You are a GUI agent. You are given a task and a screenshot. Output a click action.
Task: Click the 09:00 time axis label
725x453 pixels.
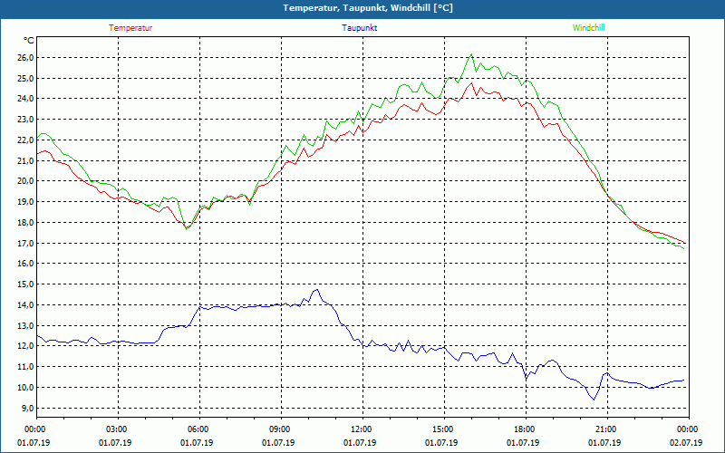point(281,429)
